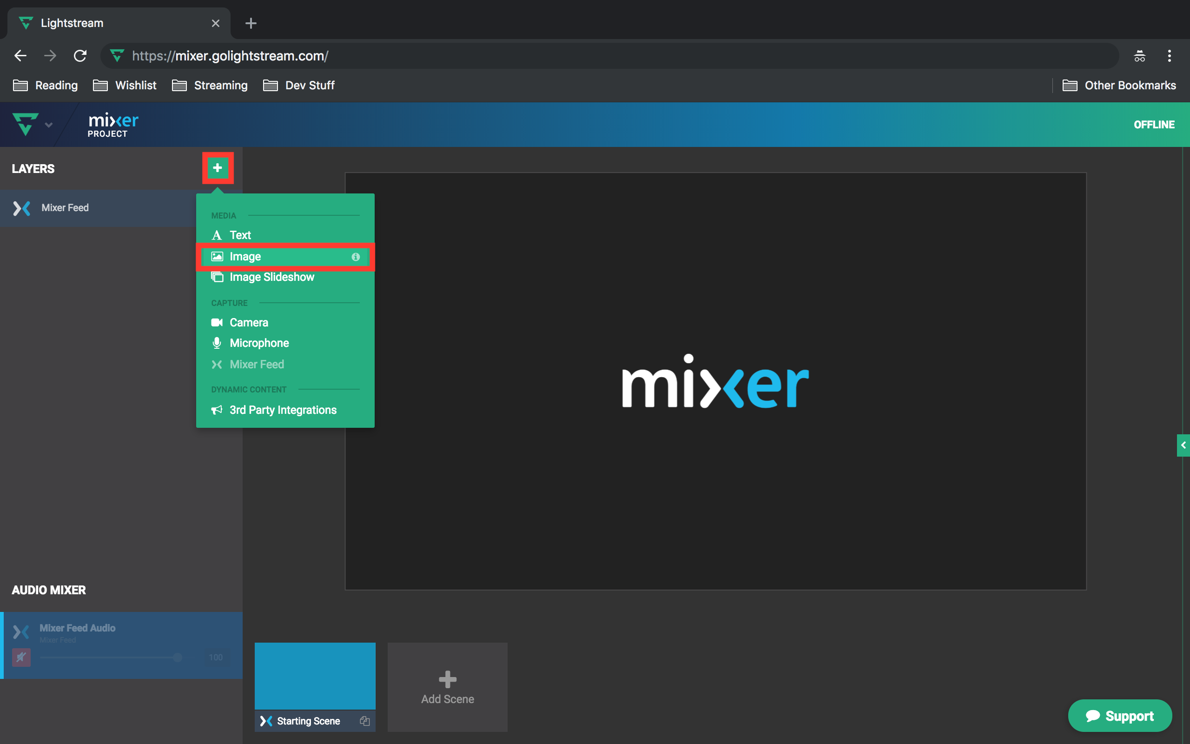Image resolution: width=1190 pixels, height=744 pixels.
Task: Unmute the Mixer Feed Audio channel
Action: click(20, 658)
